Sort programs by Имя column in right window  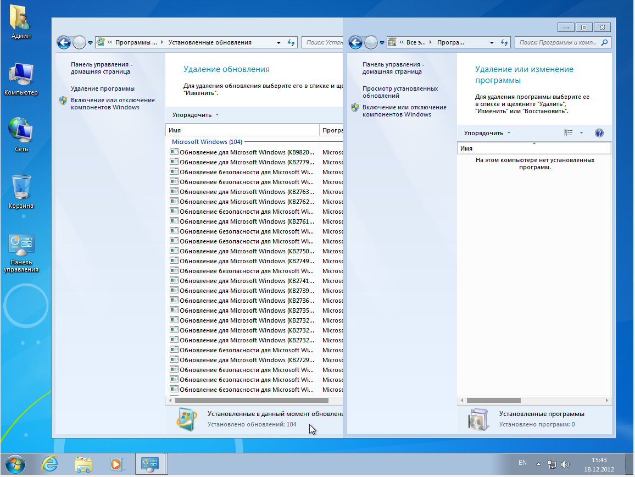[534, 149]
